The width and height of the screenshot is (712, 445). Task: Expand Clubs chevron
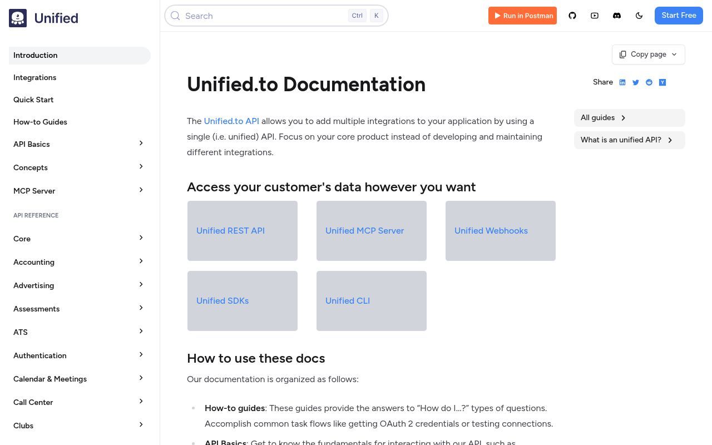[141, 425]
